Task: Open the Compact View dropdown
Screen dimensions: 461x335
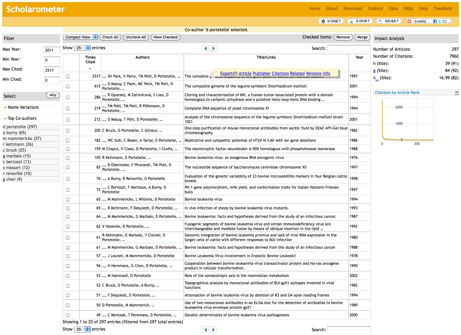Action: pyautogui.click(x=81, y=37)
